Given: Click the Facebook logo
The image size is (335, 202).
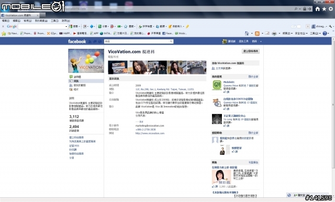Looking at the screenshot, I should [77, 41].
